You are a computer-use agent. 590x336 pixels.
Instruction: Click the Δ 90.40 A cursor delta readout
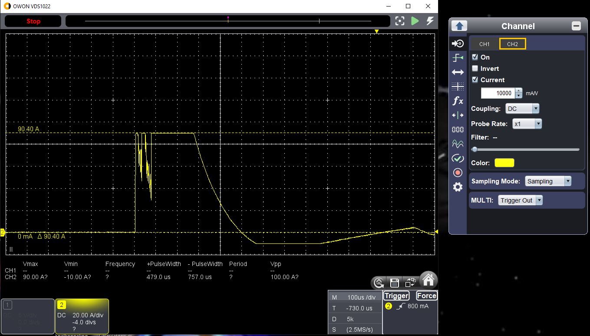coord(51,236)
